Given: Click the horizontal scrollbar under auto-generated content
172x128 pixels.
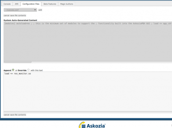Looking at the screenshot, I should pos(18,62).
